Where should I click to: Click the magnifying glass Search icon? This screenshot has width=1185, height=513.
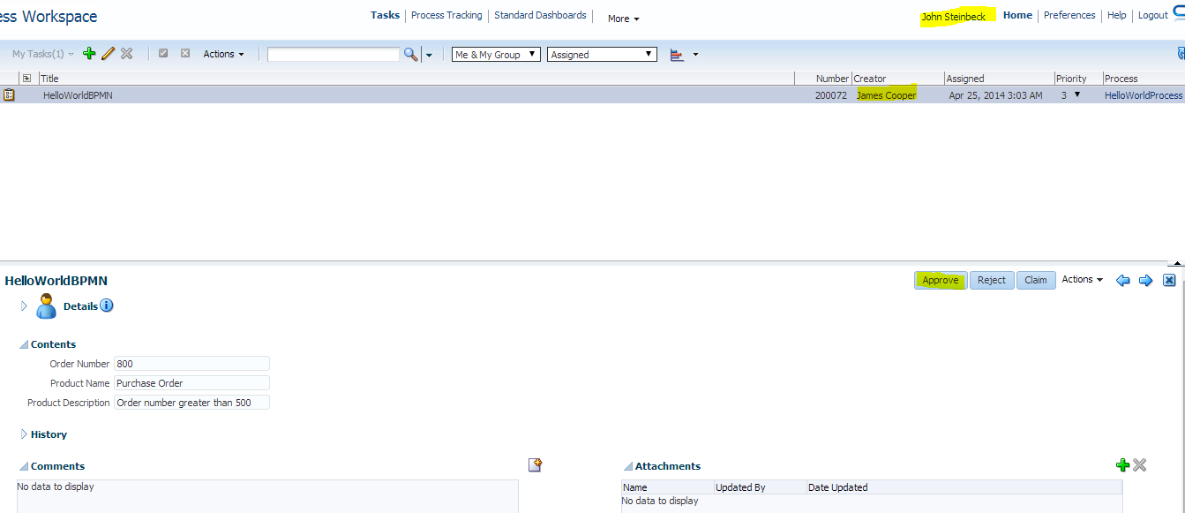coord(410,55)
